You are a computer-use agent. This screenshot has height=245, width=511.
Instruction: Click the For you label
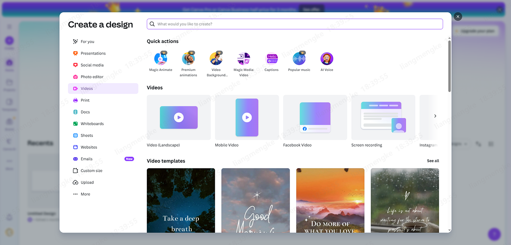click(x=88, y=41)
